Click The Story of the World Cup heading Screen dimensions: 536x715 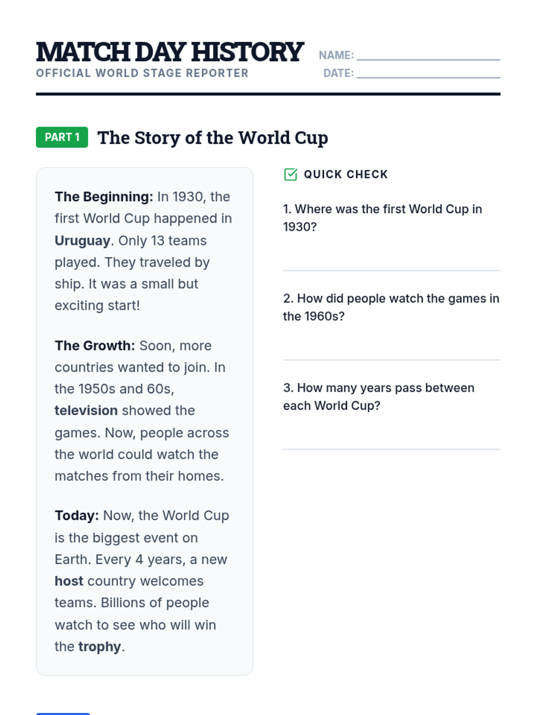coord(213,138)
